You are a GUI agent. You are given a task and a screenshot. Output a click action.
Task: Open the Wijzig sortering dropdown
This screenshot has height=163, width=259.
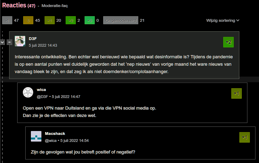tap(223, 20)
